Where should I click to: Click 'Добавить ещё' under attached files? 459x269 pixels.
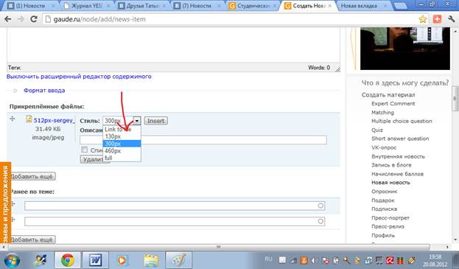[32, 176]
